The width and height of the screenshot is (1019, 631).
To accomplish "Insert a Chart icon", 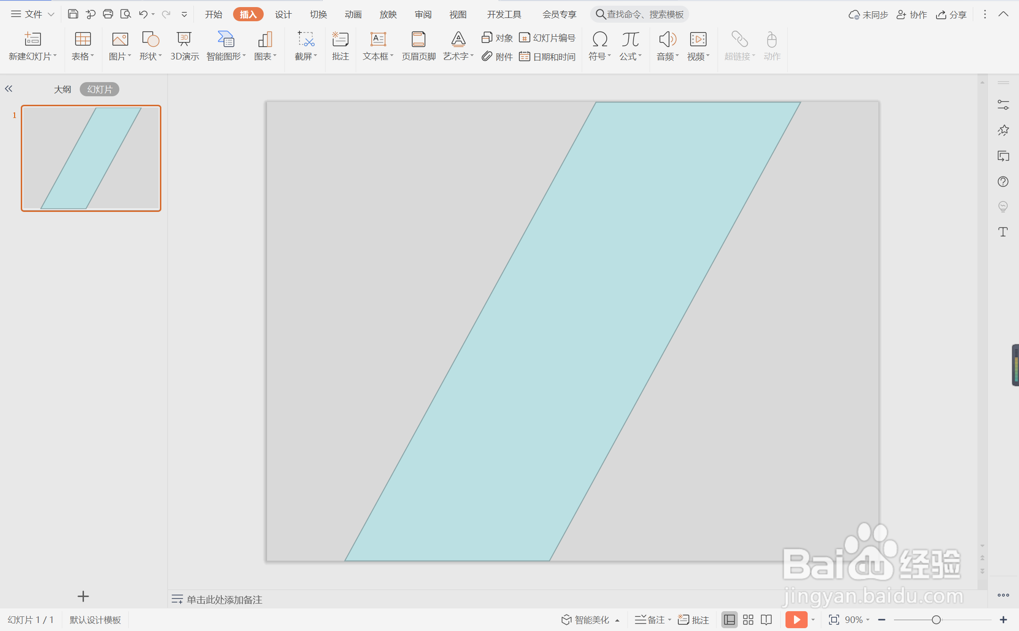I will point(265,39).
